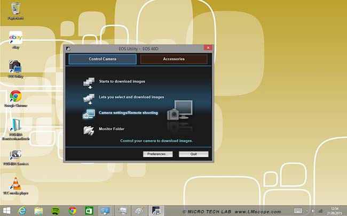Click the select and download images icon
The width and height of the screenshot is (347, 216).
[89, 98]
